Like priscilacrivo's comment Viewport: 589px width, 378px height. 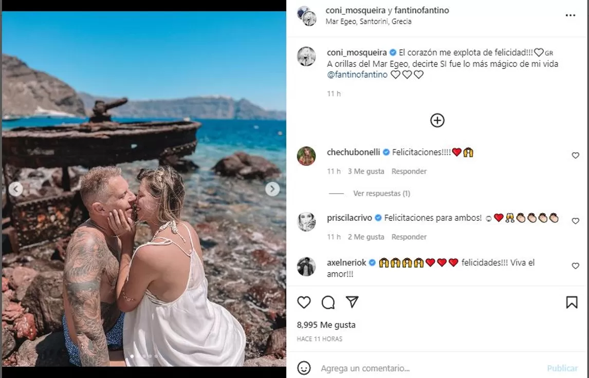pyautogui.click(x=575, y=221)
